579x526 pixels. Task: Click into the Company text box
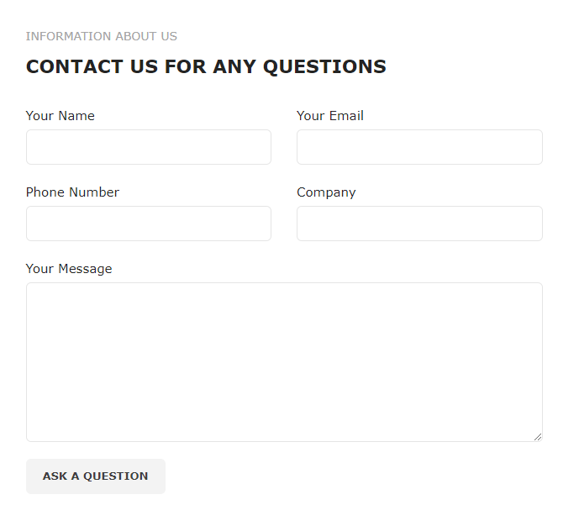tap(419, 224)
